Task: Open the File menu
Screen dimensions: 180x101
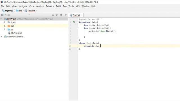Action: coord(3,6)
